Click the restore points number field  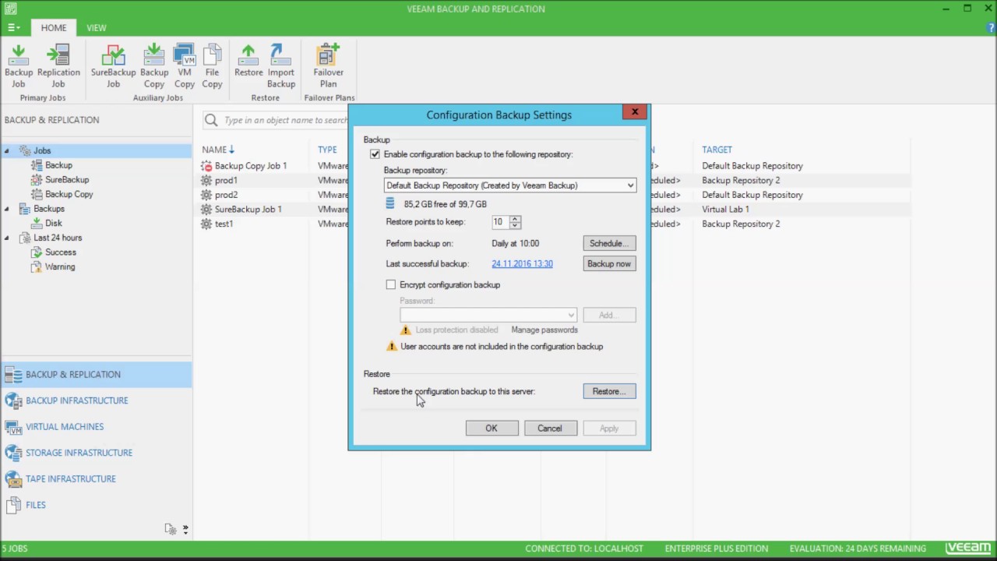pyautogui.click(x=500, y=222)
